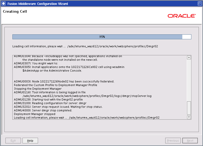Click the status message above the log area

[x=85, y=46]
